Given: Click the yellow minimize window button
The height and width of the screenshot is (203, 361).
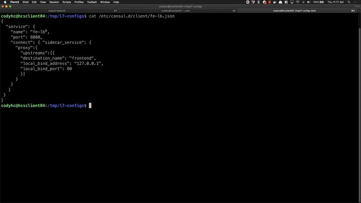Looking at the screenshot, I should coord(6,6).
